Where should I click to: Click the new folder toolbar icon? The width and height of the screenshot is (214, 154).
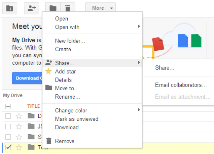(9, 8)
